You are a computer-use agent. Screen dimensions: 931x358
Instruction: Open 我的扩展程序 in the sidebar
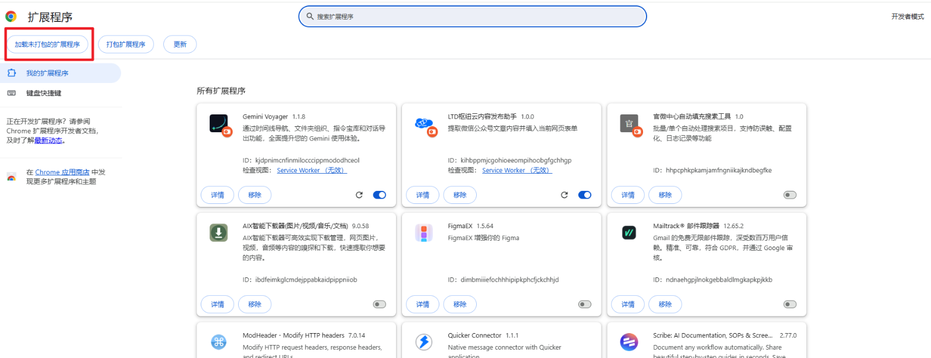click(47, 73)
